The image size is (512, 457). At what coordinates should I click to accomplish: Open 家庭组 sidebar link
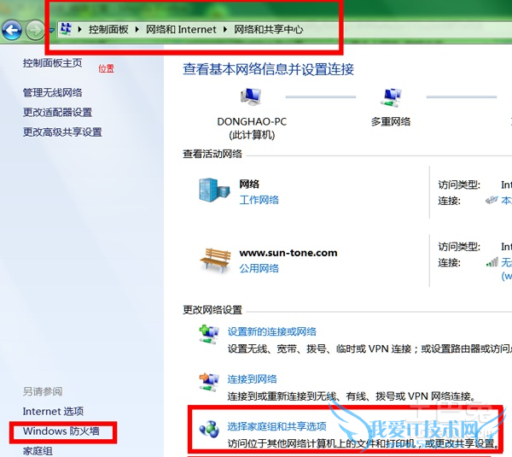38,451
